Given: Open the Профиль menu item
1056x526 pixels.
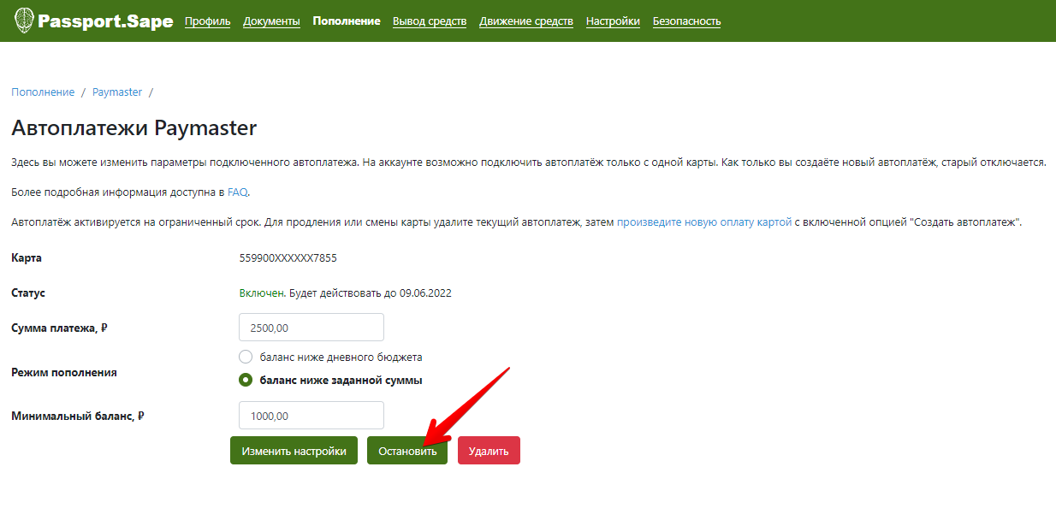Looking at the screenshot, I should tap(208, 21).
